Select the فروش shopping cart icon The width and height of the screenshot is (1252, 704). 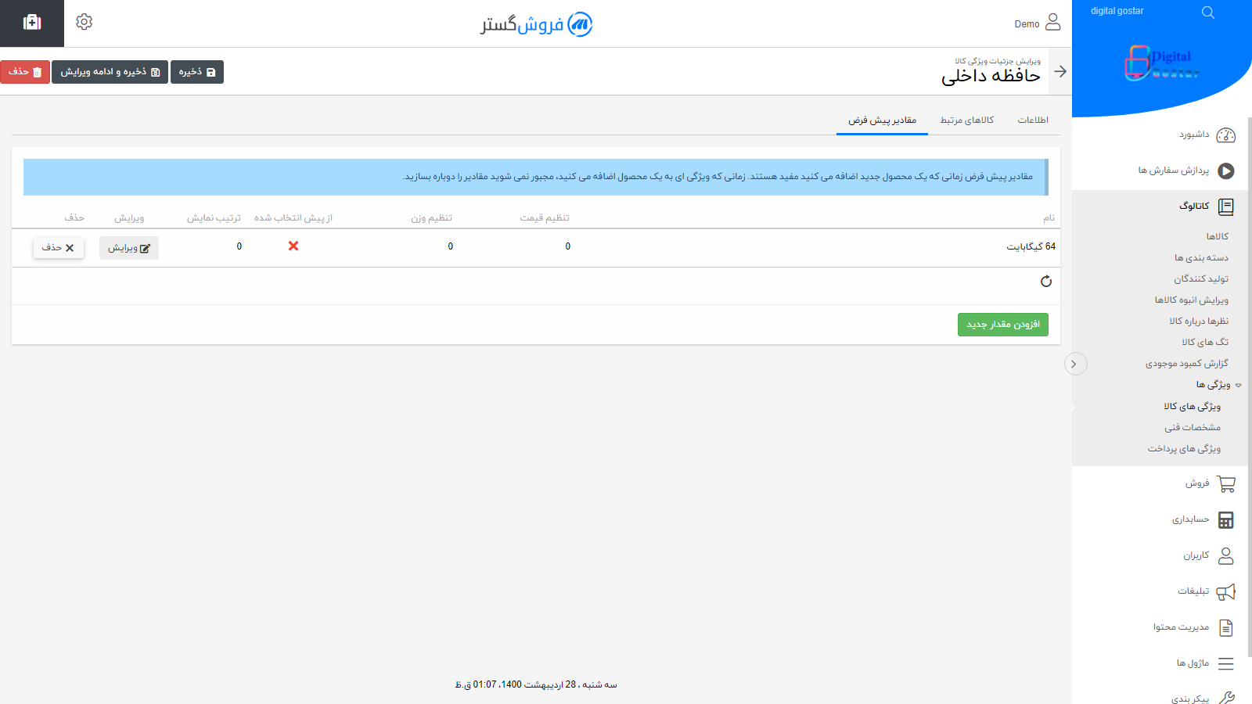tap(1226, 483)
